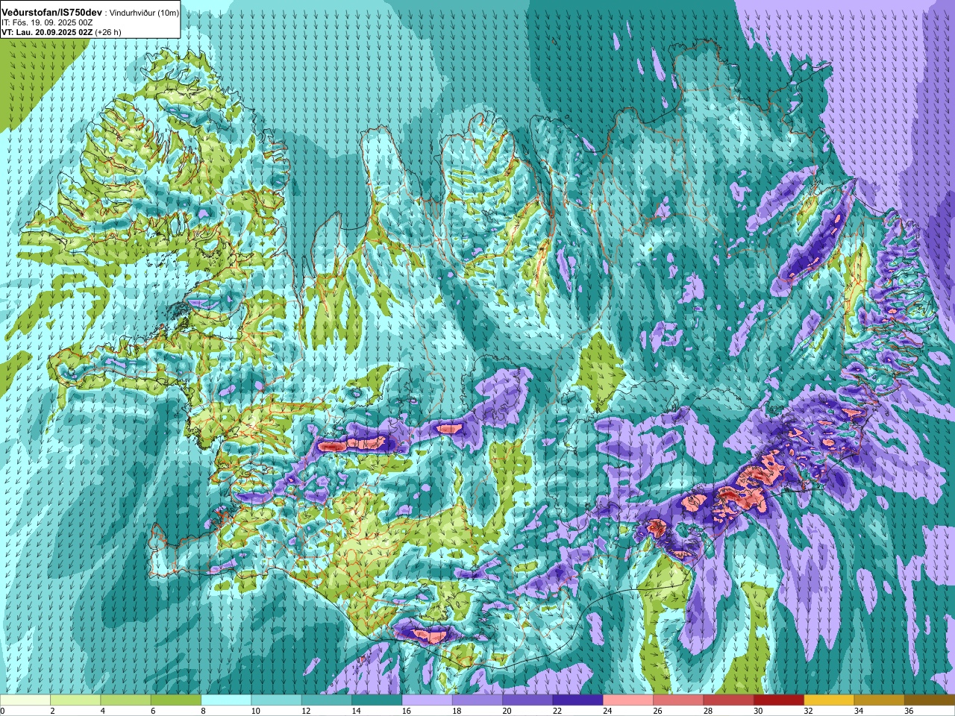Click the teal 12–14 legend swatch

(x=327, y=700)
